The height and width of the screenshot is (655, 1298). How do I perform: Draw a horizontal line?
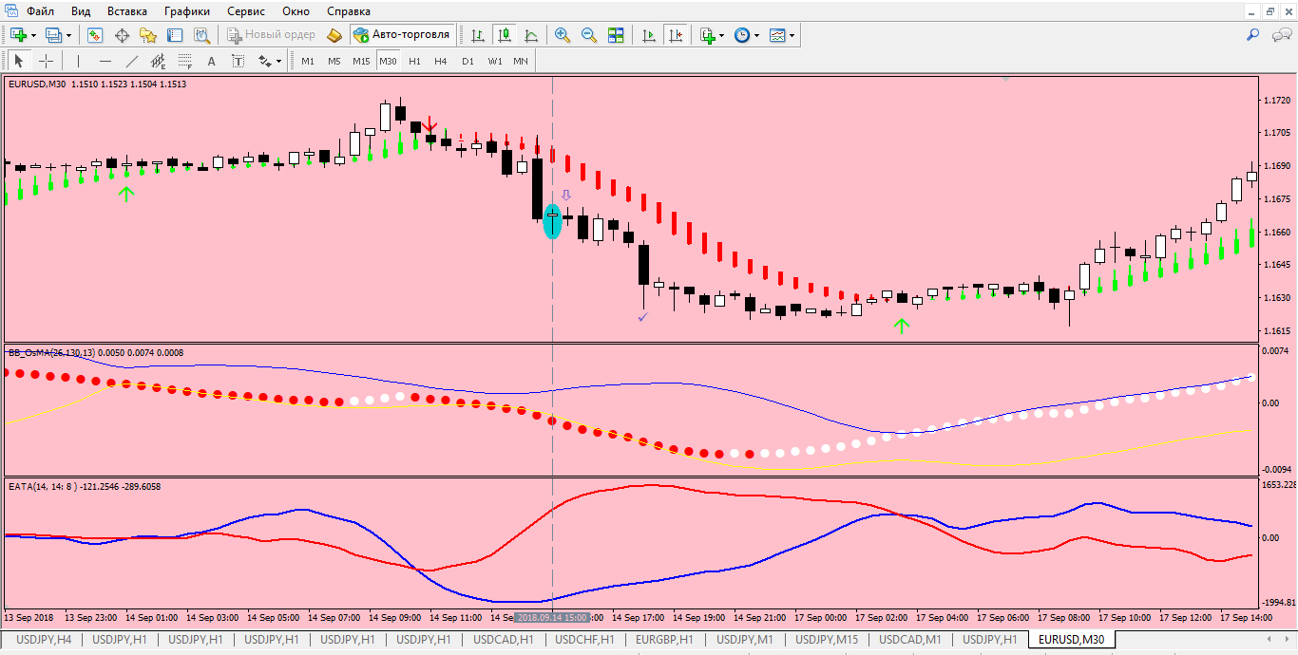click(x=105, y=61)
